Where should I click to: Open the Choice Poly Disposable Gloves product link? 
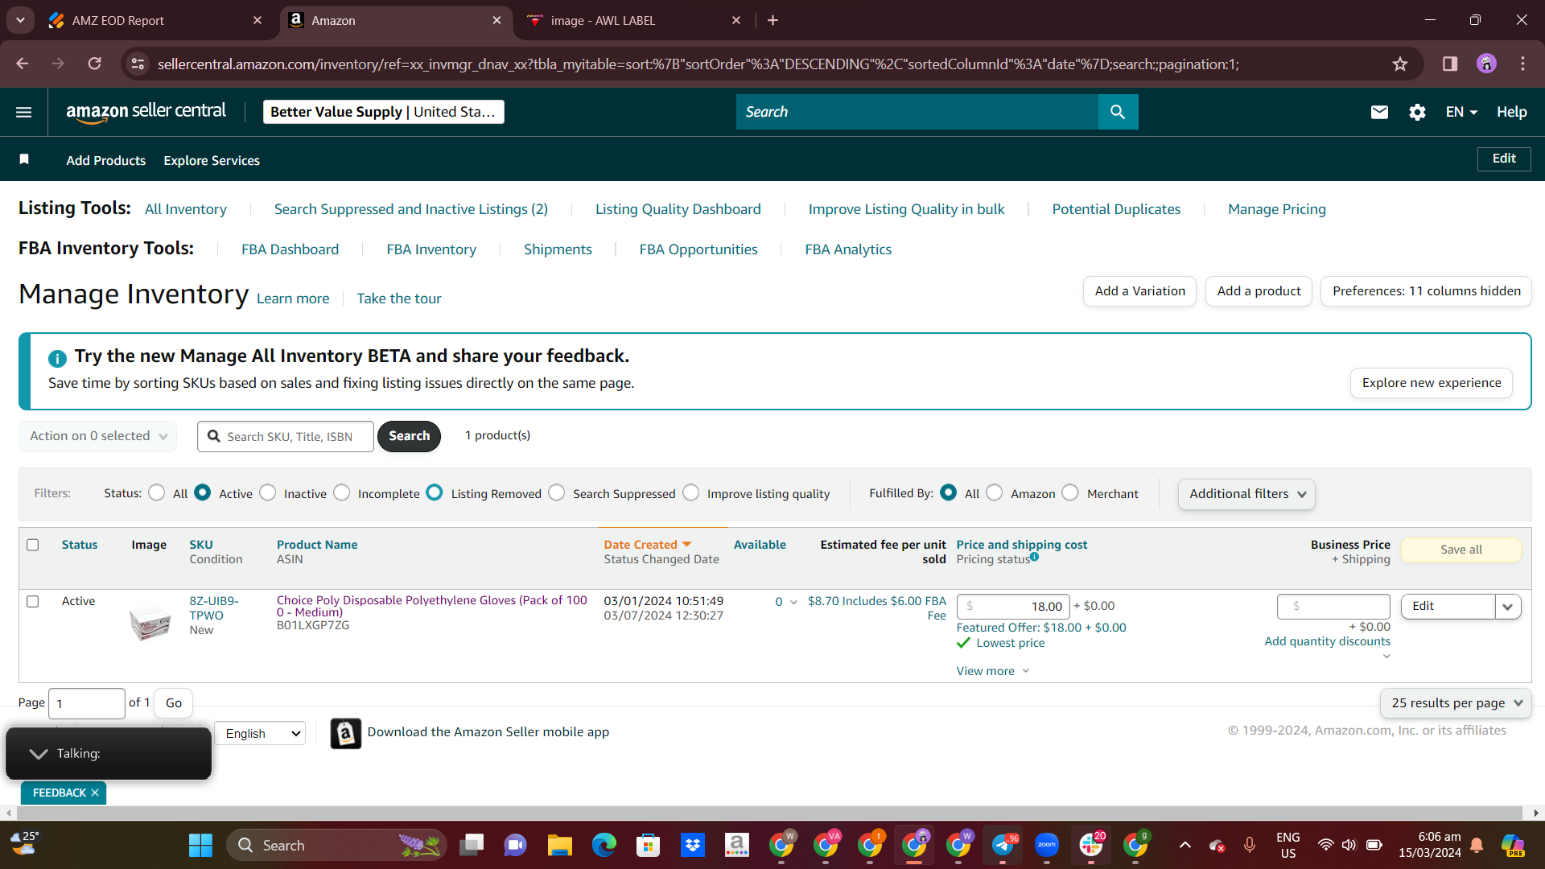pos(432,606)
